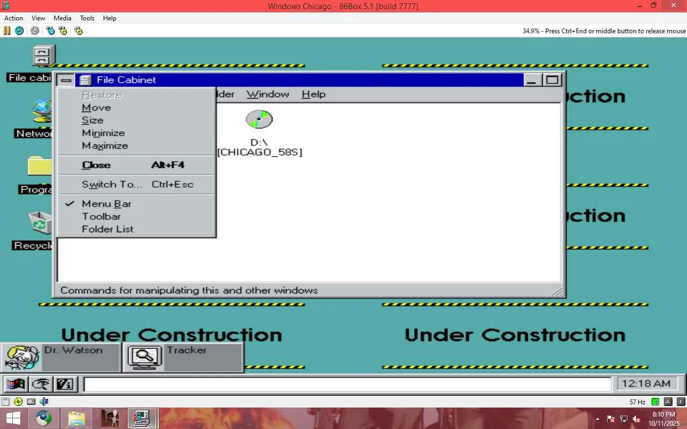Click the 86Box app icon in title bar
Screen dimensions: 687x429
click(x=6, y=6)
